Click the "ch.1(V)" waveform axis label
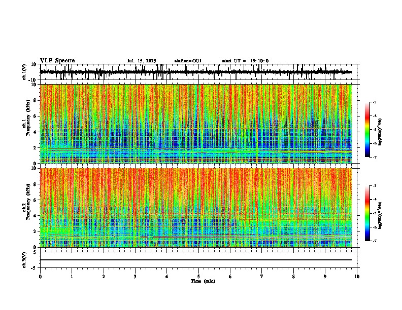 24,72
